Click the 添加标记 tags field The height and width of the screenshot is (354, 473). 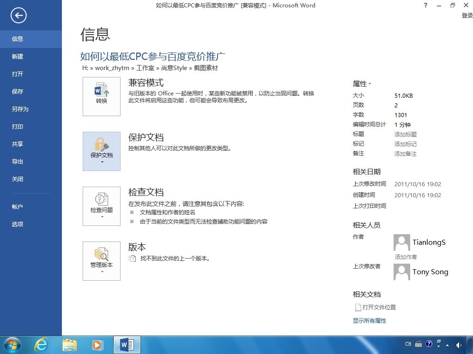pyautogui.click(x=406, y=144)
